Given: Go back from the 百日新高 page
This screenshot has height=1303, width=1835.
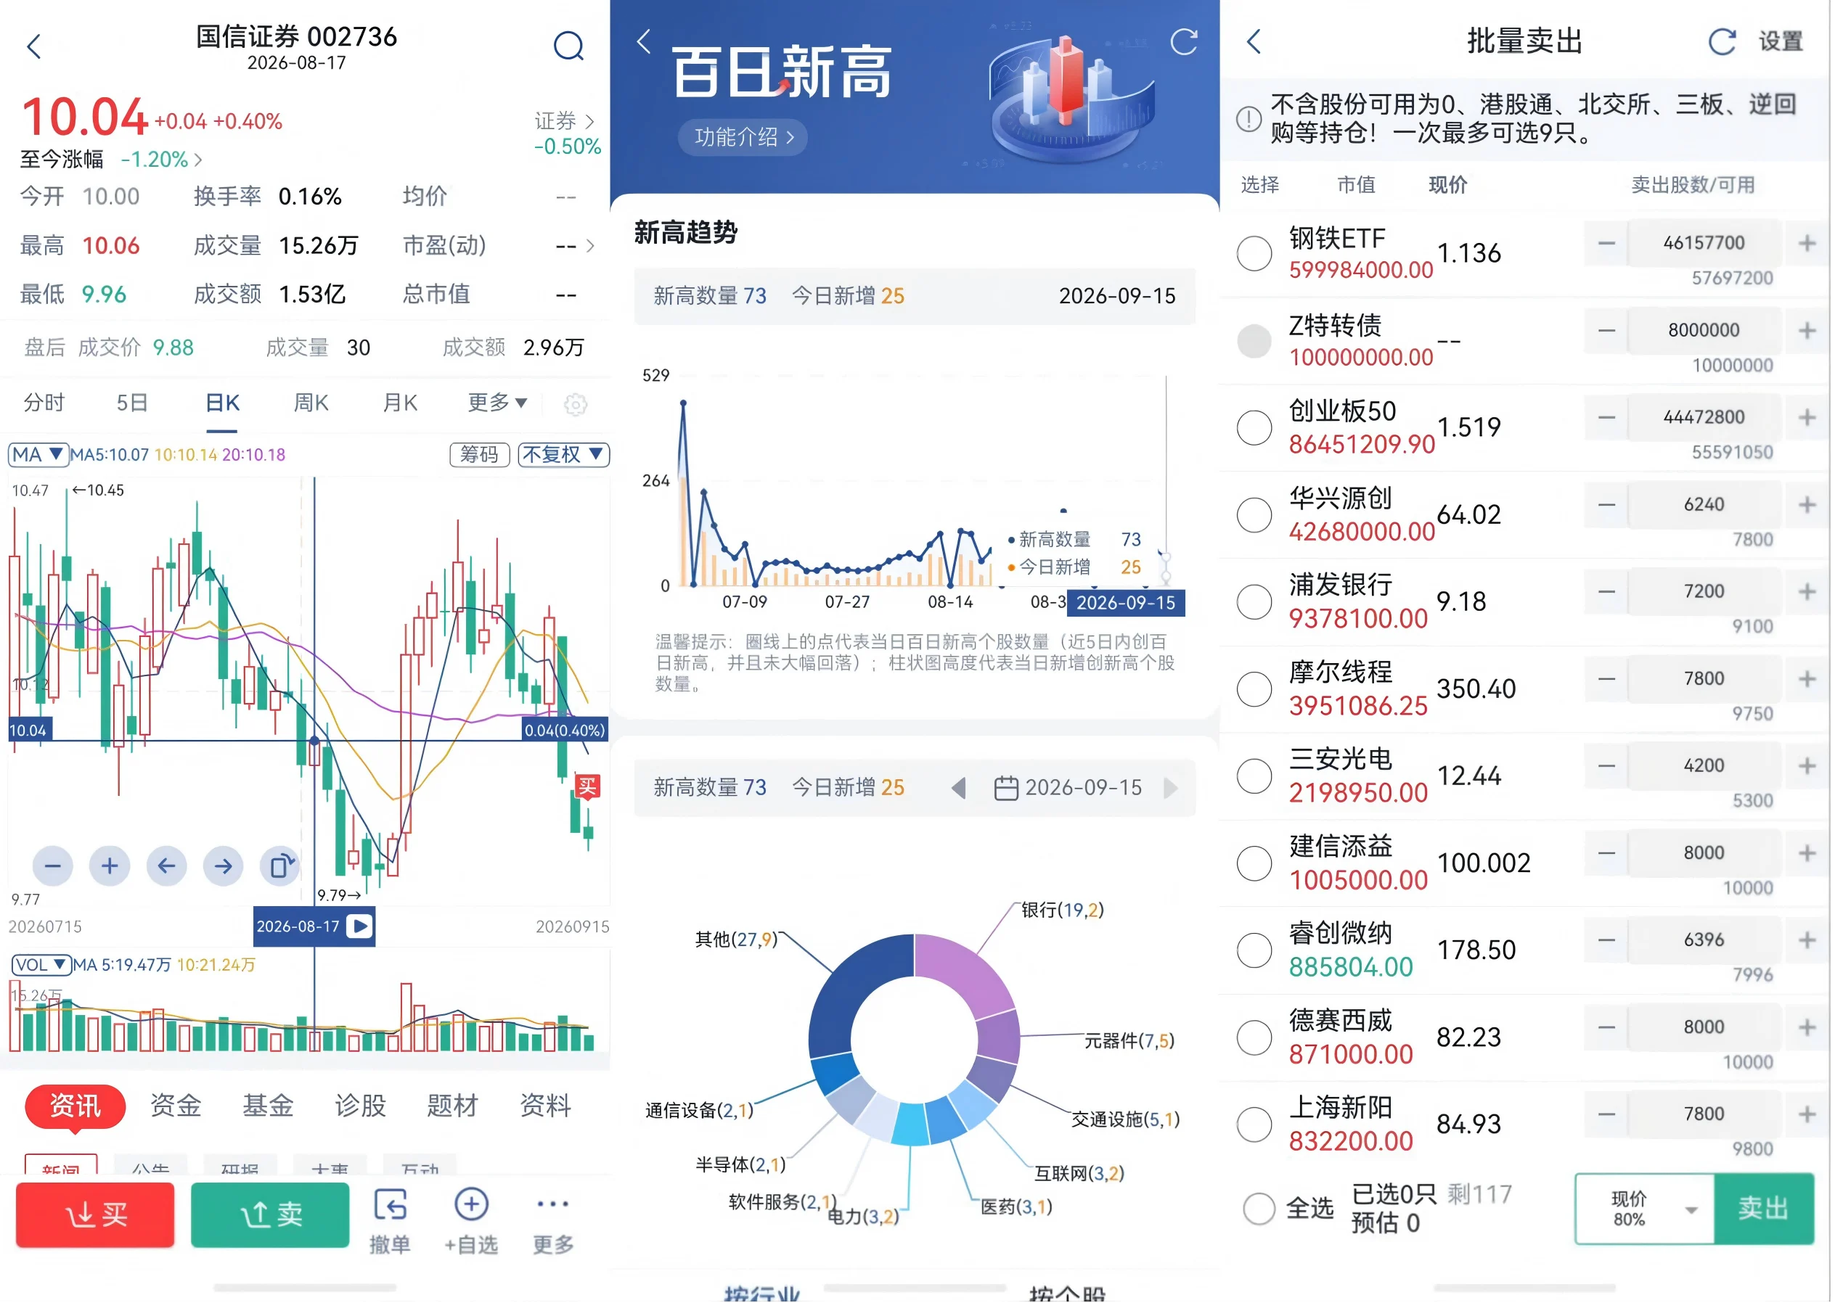Looking at the screenshot, I should coord(644,42).
